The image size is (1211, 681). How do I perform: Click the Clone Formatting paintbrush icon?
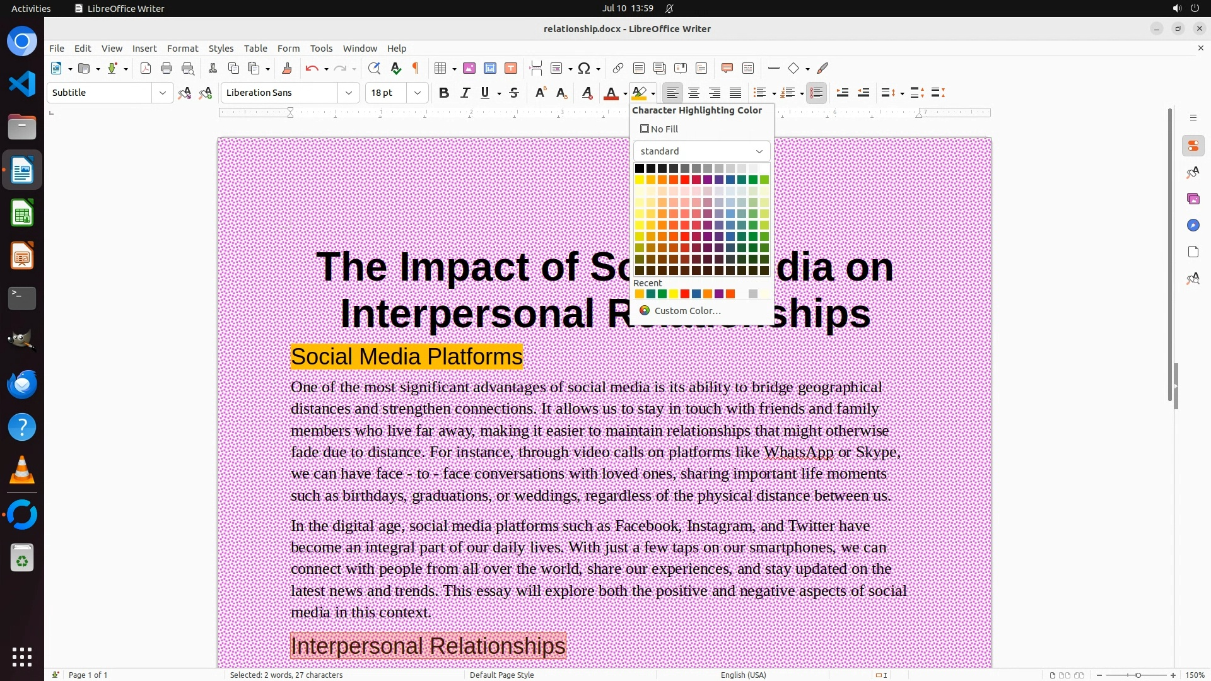287,69
